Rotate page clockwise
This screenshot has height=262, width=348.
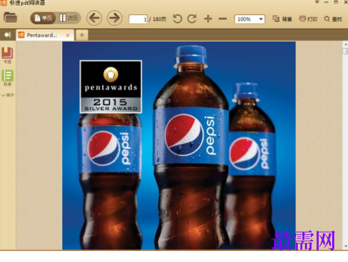(x=192, y=18)
